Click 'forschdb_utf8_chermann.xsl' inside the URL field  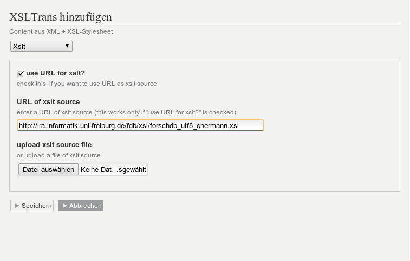tap(194, 126)
